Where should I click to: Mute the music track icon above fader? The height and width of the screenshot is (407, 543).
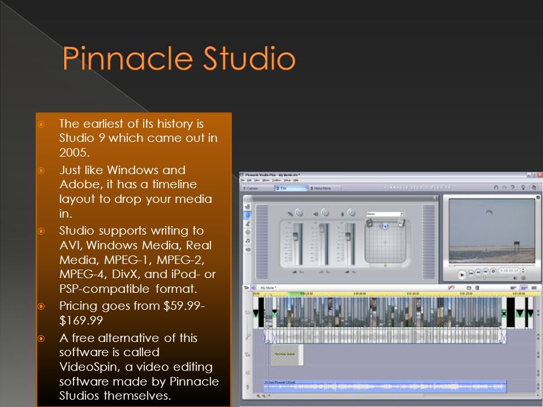tap(343, 214)
